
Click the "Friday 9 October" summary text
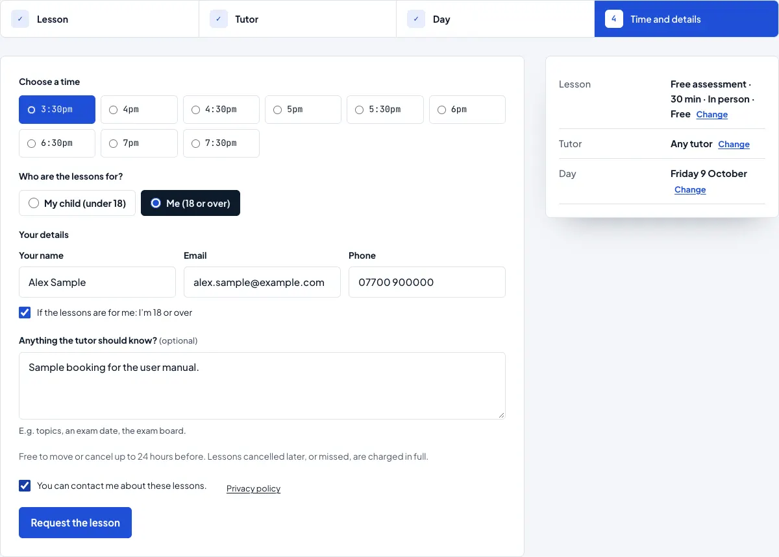709,174
